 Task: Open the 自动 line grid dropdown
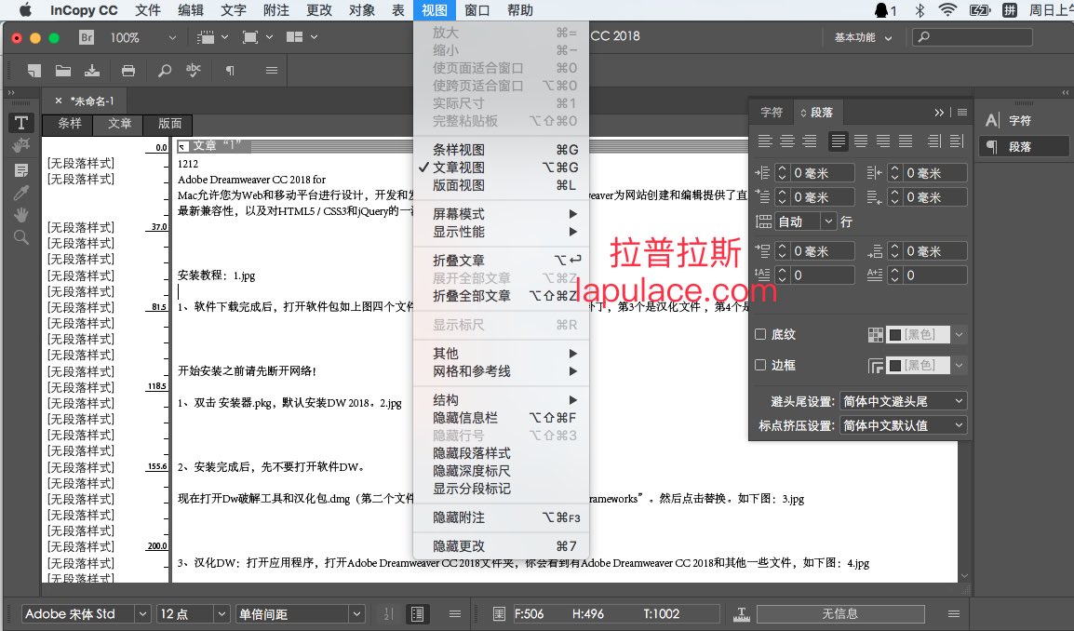point(828,222)
